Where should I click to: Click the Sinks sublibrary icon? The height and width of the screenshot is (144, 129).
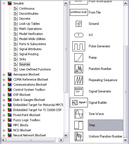[x=15, y=59]
